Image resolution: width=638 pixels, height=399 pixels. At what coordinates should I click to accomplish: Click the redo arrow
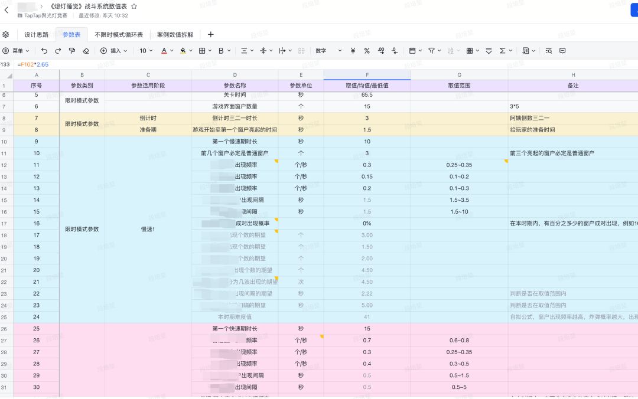tap(58, 51)
